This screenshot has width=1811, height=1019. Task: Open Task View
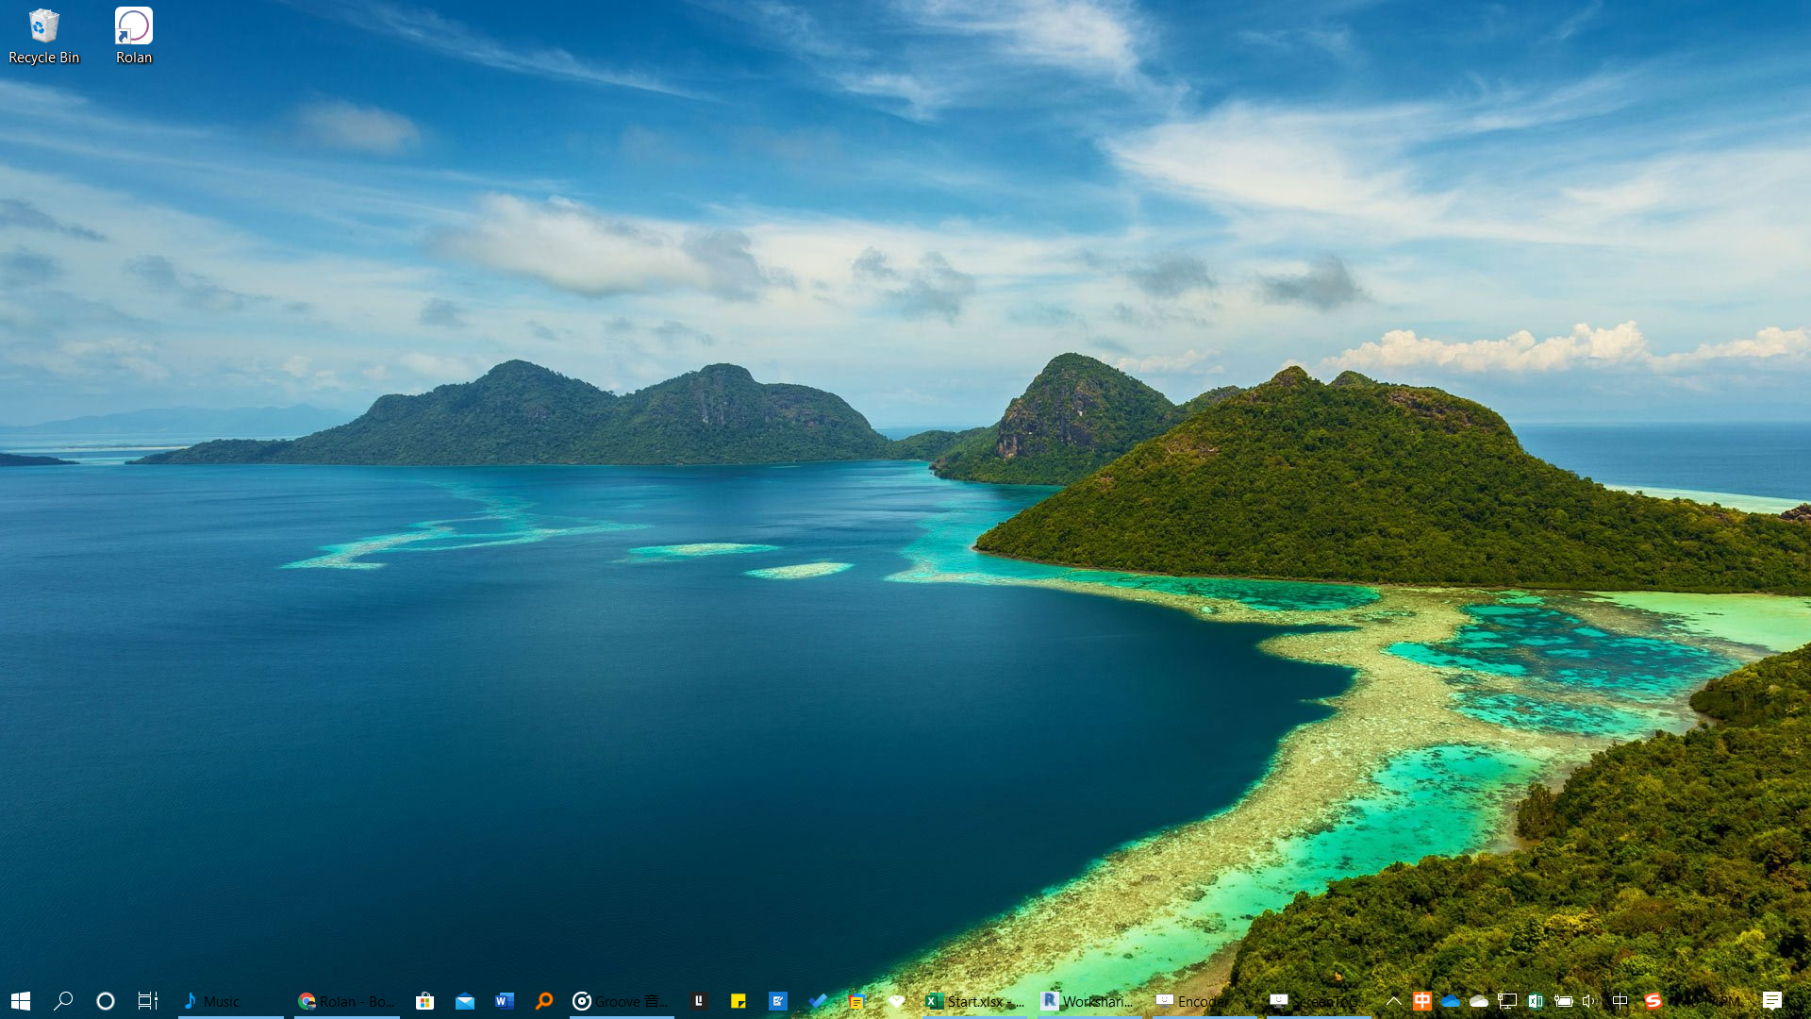point(147,1002)
